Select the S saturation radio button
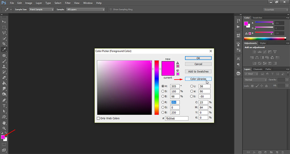The width and height of the screenshot is (290, 154). (x=163, y=91)
